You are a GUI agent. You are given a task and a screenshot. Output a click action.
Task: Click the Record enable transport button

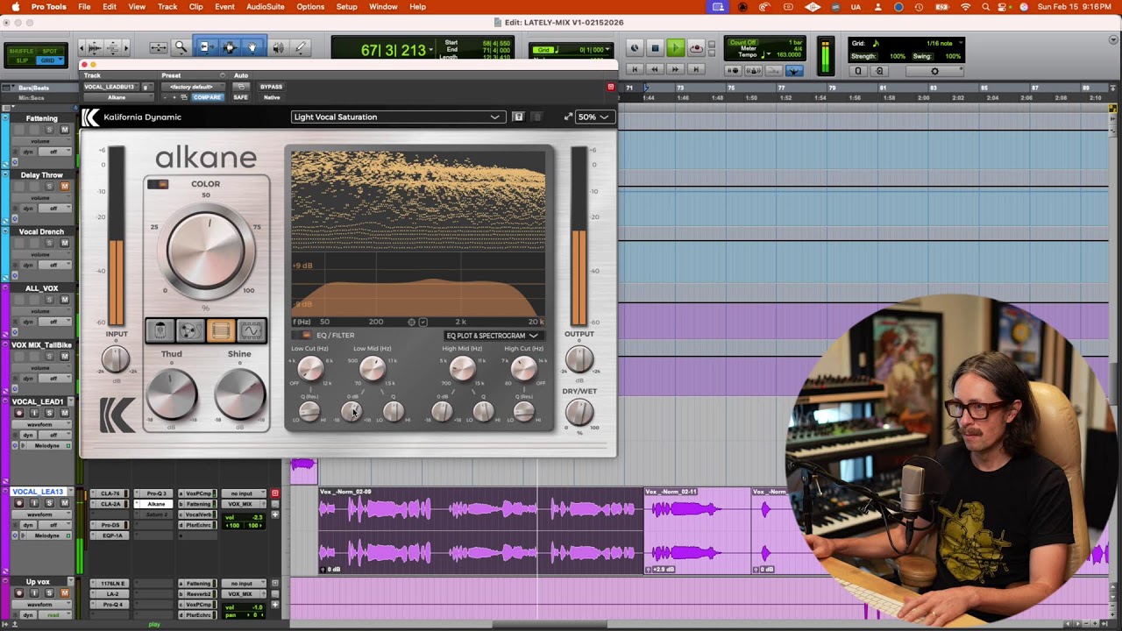pos(696,48)
